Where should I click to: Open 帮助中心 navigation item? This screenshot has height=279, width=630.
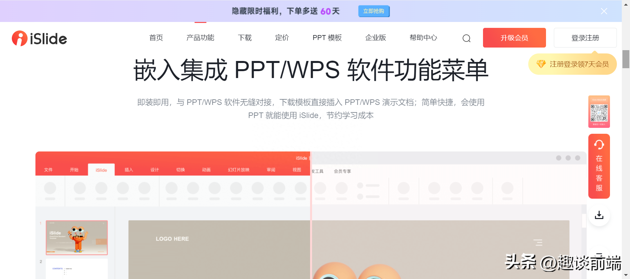point(423,38)
